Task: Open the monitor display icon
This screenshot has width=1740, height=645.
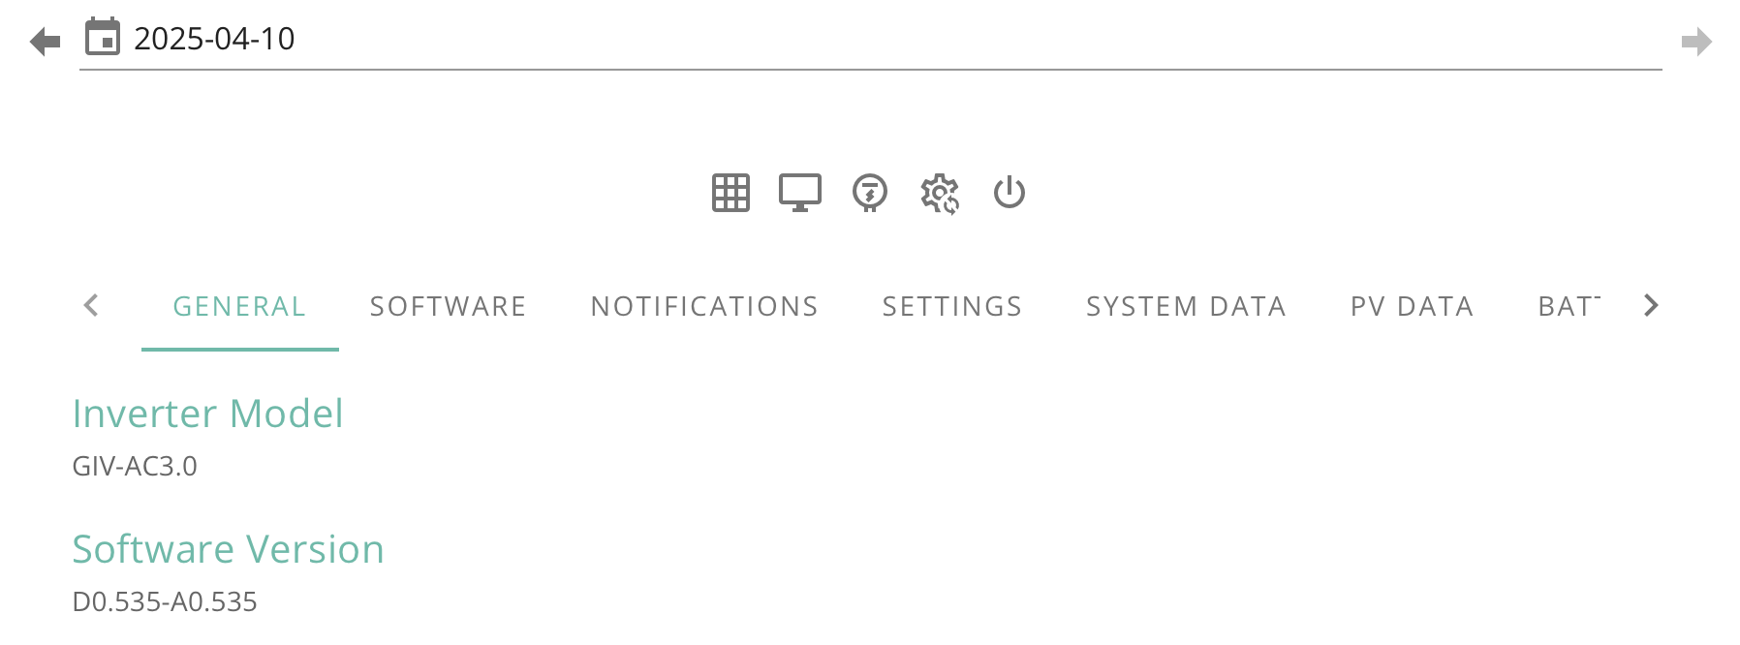Action: (x=800, y=193)
